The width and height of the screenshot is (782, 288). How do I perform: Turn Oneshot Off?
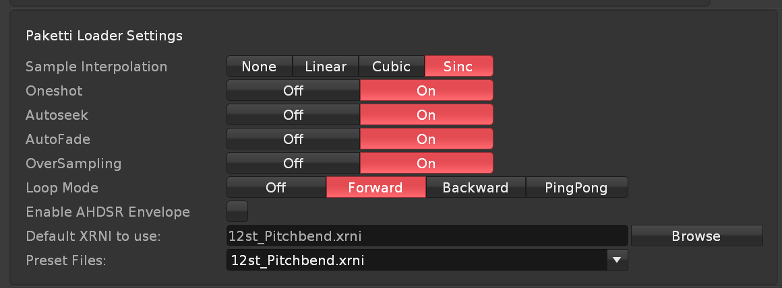293,91
